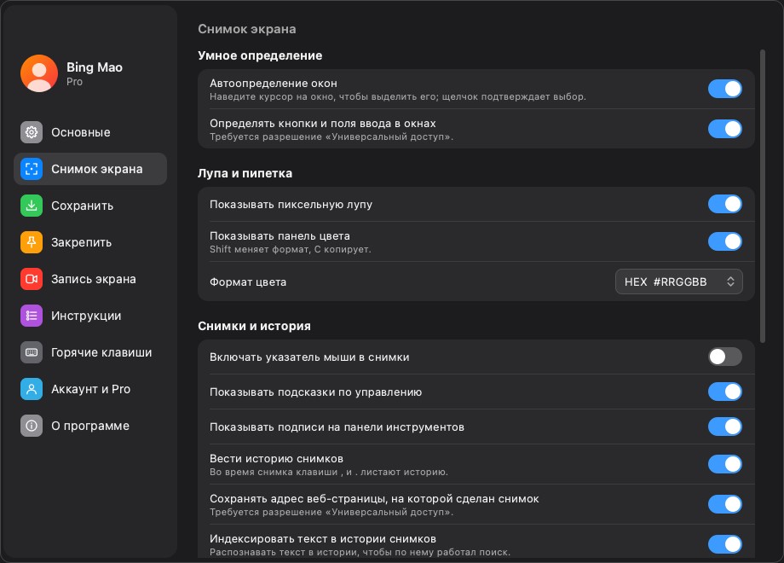Click 'Распознавать текст в истории' description
This screenshot has height=563, width=784.
(360, 552)
